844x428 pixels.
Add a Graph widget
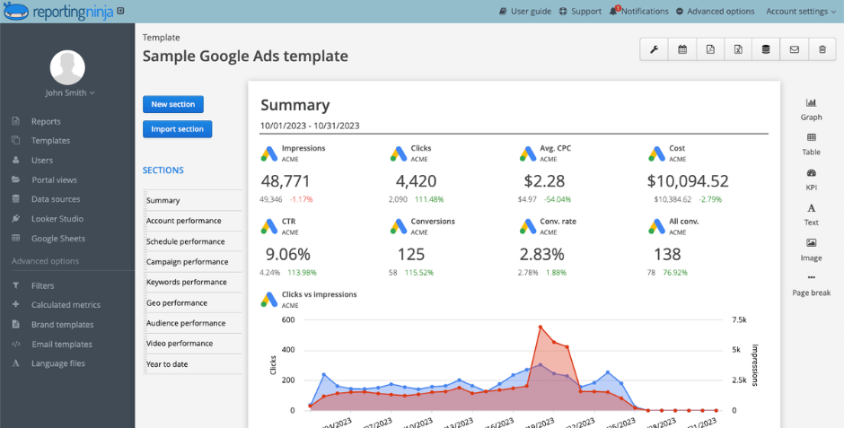[811, 109]
